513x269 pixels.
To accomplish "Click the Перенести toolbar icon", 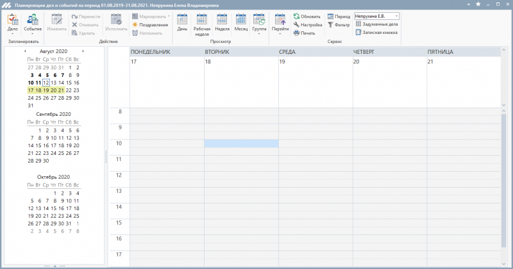I will (74, 17).
